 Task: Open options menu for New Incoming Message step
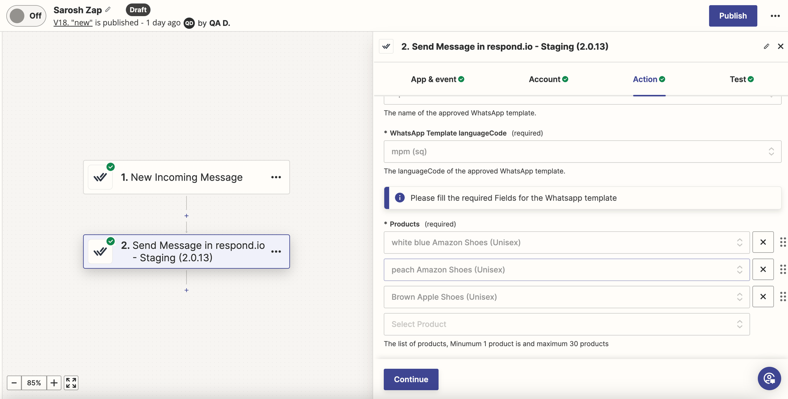pos(276,177)
